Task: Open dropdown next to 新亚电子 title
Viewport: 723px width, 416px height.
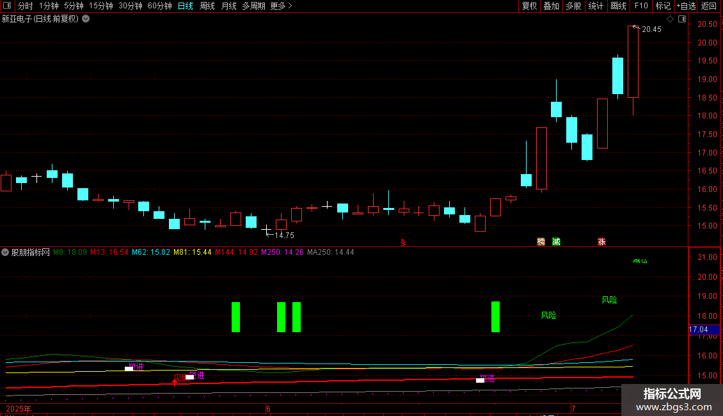Action: click(x=86, y=19)
